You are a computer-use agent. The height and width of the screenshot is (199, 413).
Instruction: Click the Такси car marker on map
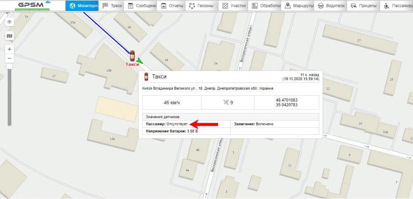(x=132, y=56)
